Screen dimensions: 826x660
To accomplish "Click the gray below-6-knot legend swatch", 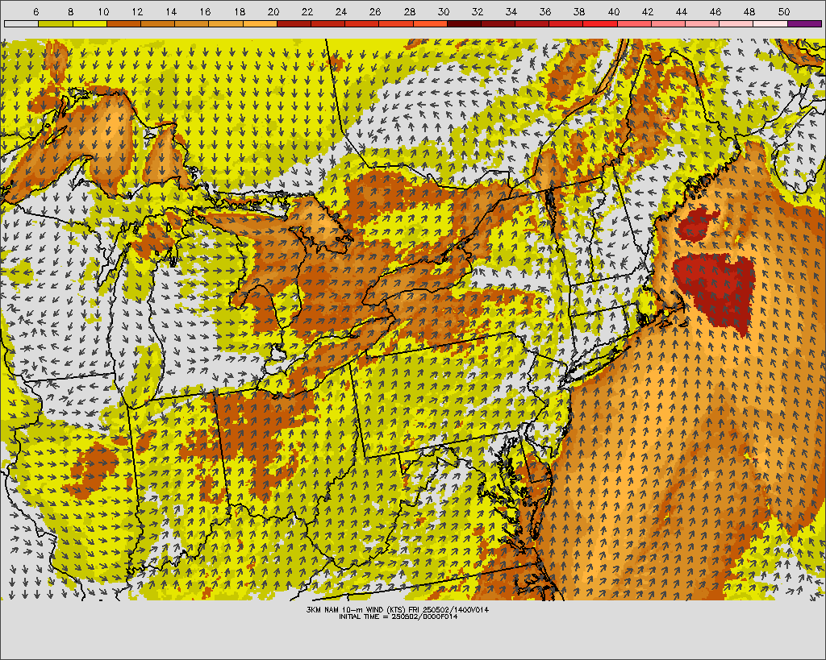I will coord(21,23).
